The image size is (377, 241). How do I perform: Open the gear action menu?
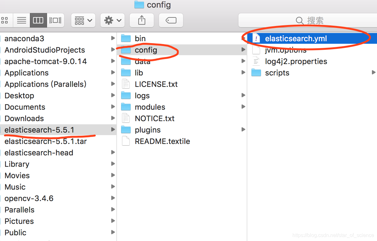(113, 20)
